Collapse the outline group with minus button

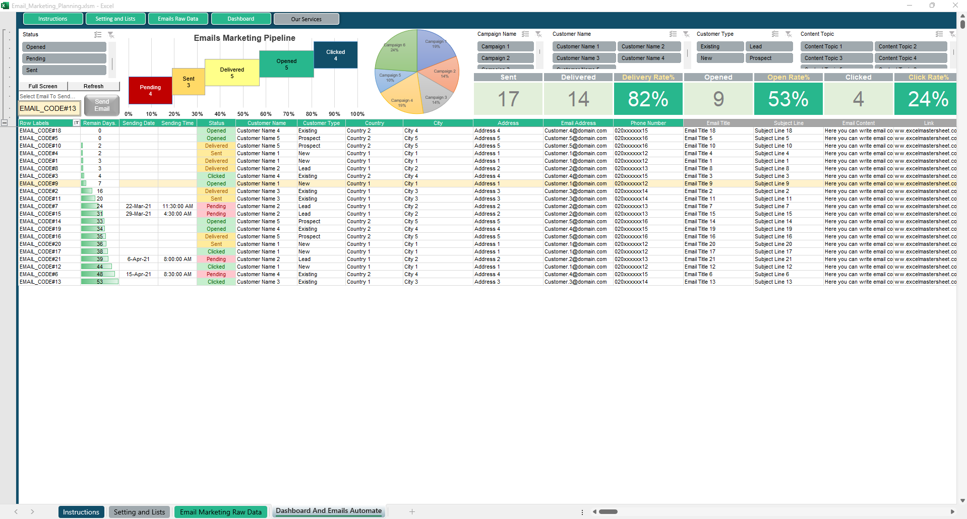point(5,123)
